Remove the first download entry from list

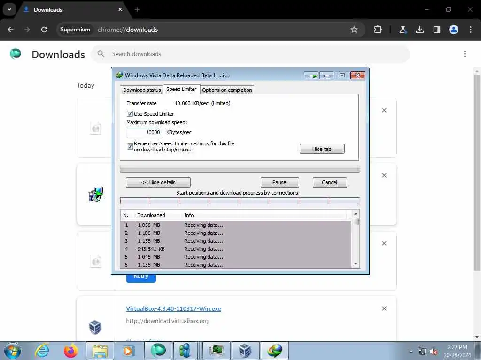pos(384,110)
